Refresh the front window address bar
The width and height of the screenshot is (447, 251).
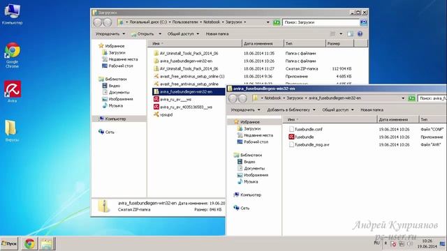tap(411, 98)
